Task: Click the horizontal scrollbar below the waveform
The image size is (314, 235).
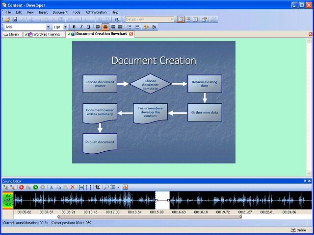Action: (x=150, y=217)
